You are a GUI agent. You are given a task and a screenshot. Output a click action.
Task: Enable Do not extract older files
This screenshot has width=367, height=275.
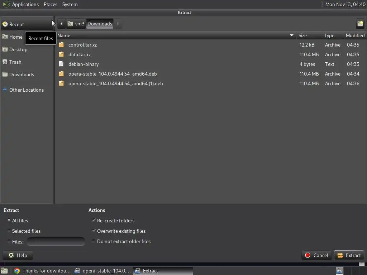pyautogui.click(x=94, y=241)
